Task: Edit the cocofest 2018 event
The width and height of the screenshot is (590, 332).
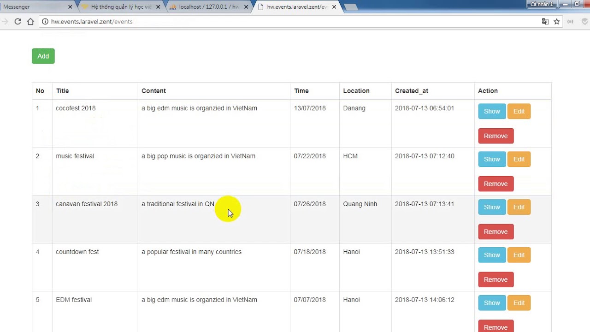Action: 519,111
